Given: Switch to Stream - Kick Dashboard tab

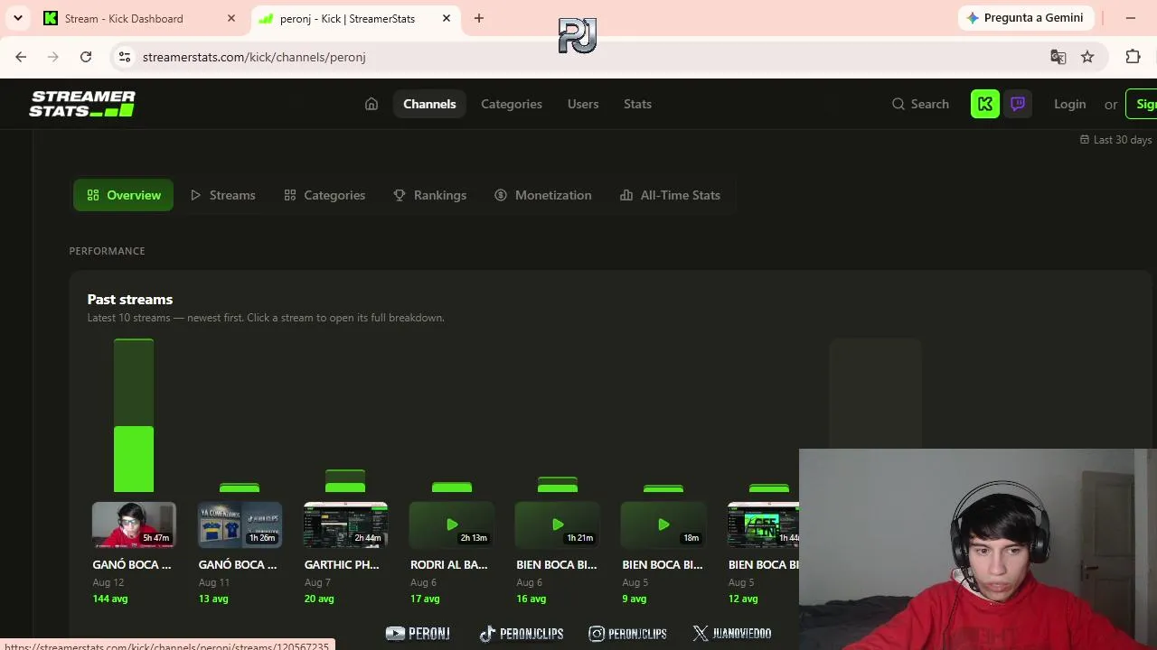Looking at the screenshot, I should pyautogui.click(x=140, y=18).
